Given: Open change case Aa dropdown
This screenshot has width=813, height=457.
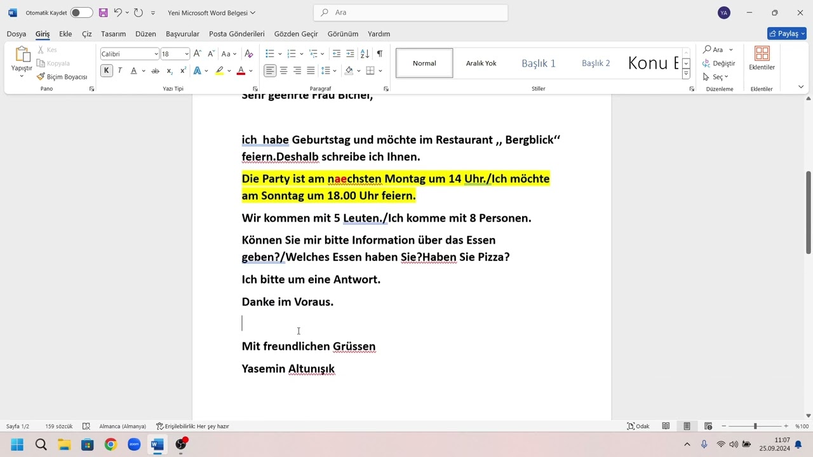Looking at the screenshot, I should click(229, 54).
